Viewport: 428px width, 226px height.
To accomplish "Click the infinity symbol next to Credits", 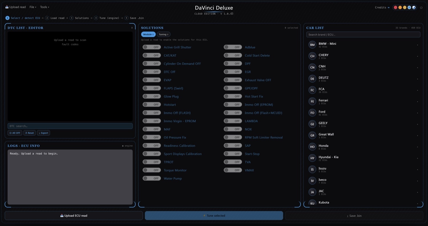I will pos(389,8).
